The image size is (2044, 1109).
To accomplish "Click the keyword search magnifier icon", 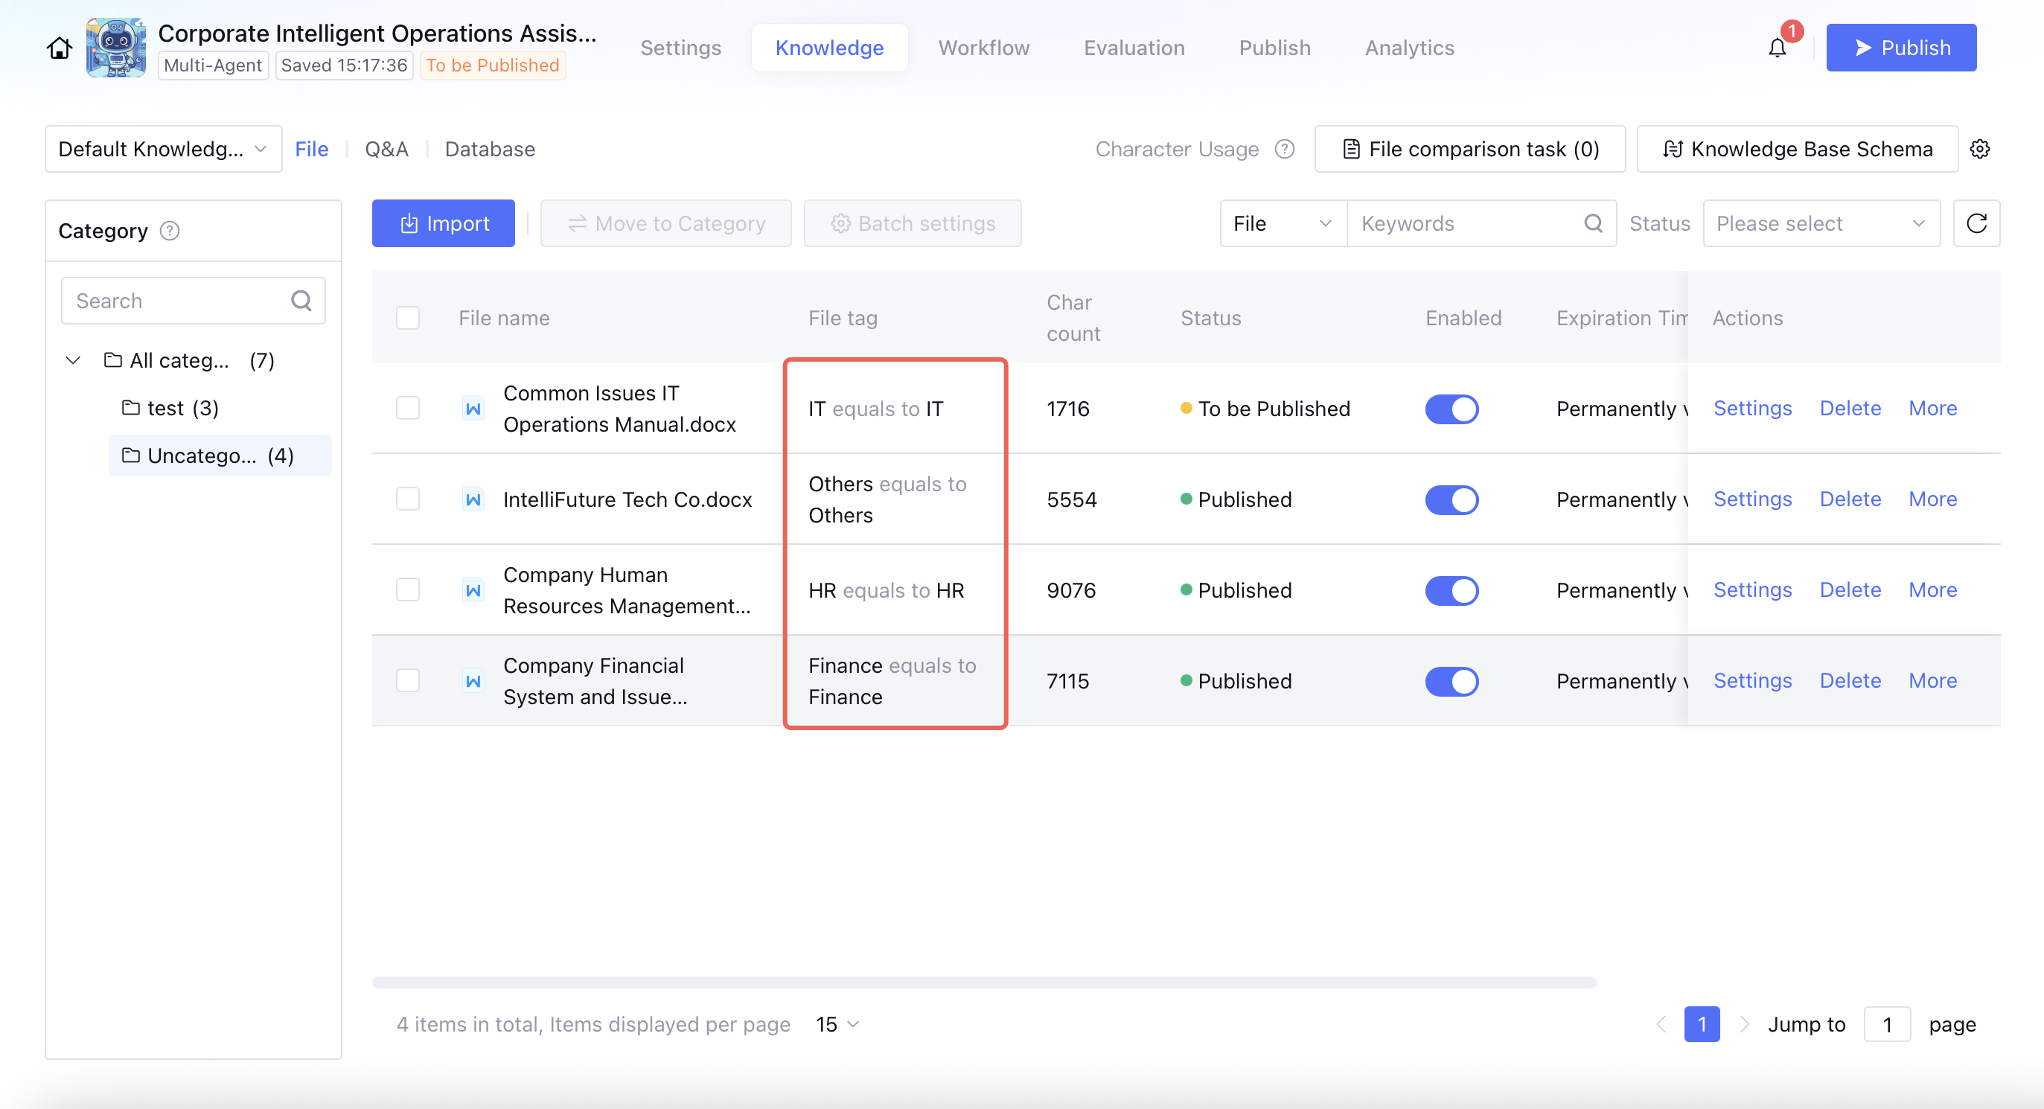I will pos(1592,224).
